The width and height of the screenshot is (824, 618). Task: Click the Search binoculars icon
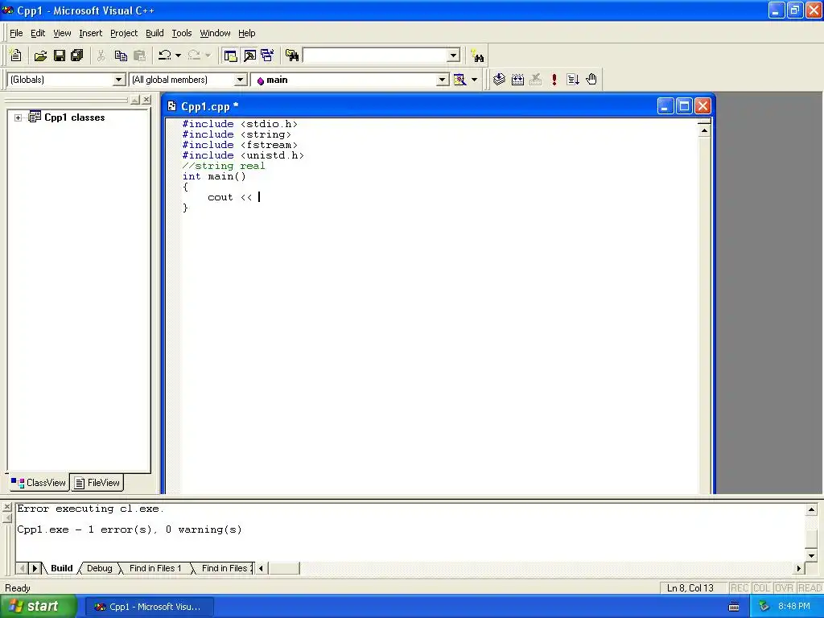coord(478,56)
